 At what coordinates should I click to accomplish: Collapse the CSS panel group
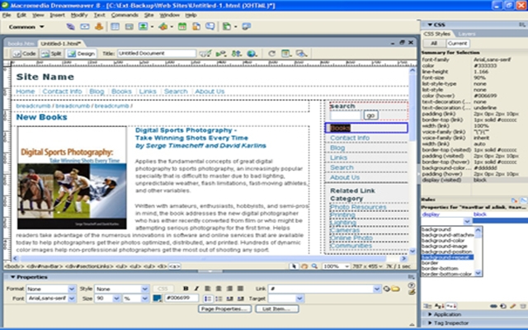pos(430,25)
